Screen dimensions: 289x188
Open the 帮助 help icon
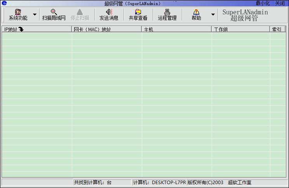pyautogui.click(x=196, y=15)
